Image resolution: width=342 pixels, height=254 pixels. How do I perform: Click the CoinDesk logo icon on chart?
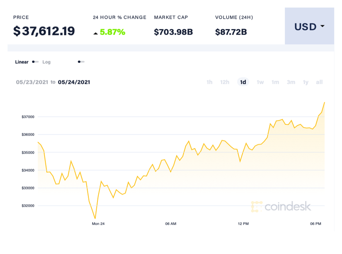point(257,206)
